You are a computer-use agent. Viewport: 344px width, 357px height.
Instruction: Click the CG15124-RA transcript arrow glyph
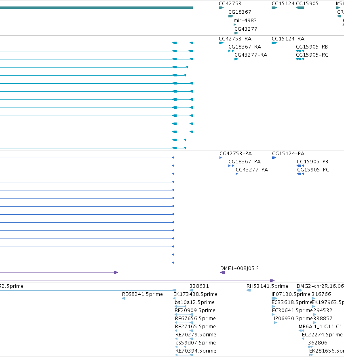[274, 43]
